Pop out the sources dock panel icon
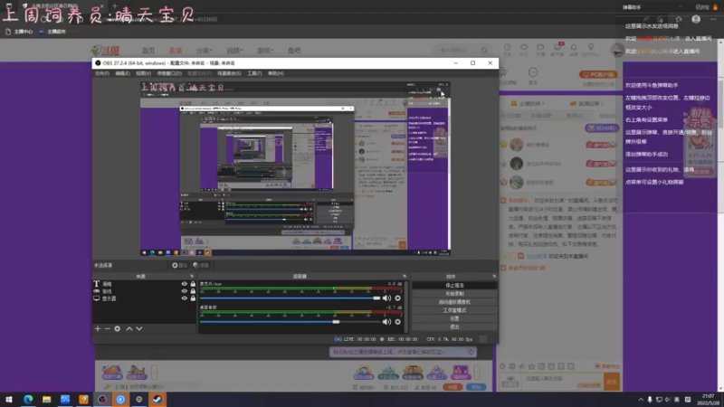This screenshot has height=407, width=724. (x=192, y=277)
